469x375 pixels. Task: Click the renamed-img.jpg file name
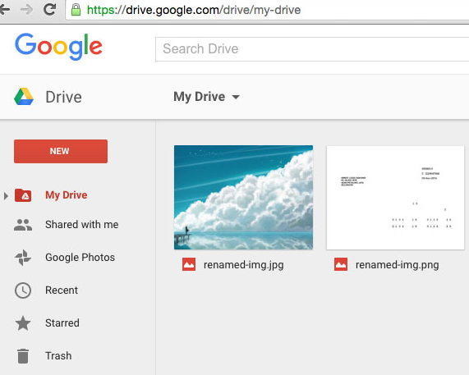[243, 265]
